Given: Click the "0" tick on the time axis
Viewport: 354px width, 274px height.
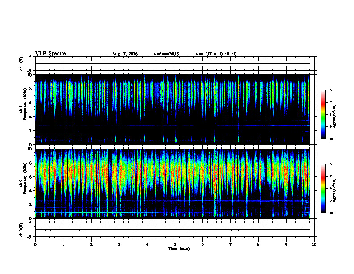Looking at the screenshot, I should [35, 244].
